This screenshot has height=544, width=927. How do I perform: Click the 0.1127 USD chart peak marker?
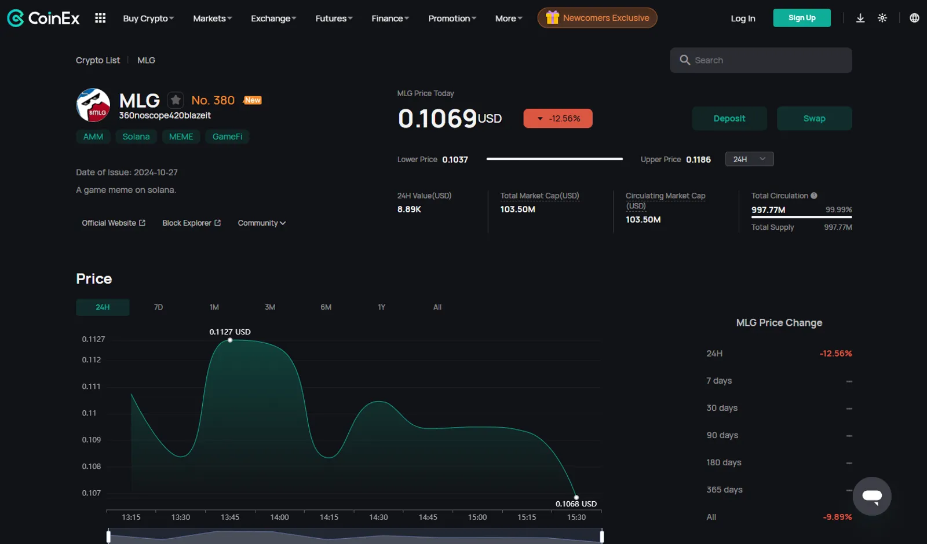pyautogui.click(x=230, y=340)
